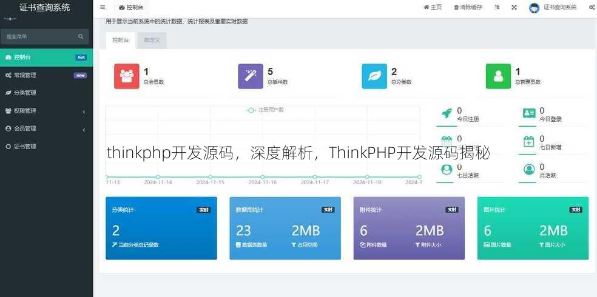The height and width of the screenshot is (297, 597).
Task: Click the purple magic wand 总插件数 icon
Action: 251,76
